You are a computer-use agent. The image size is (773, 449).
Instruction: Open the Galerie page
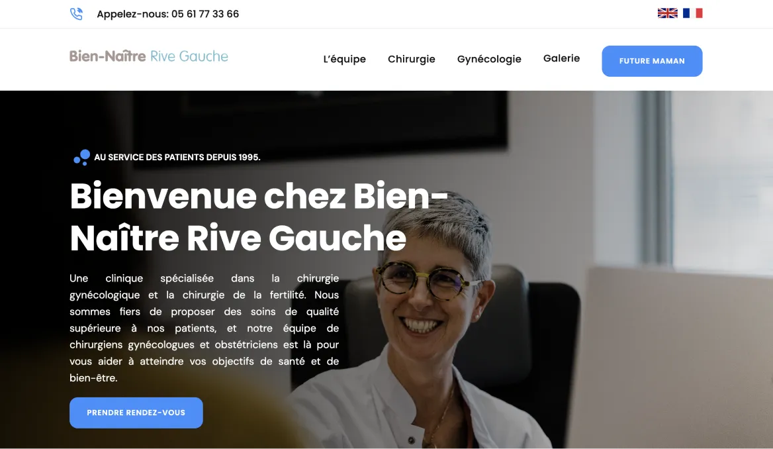[561, 58]
